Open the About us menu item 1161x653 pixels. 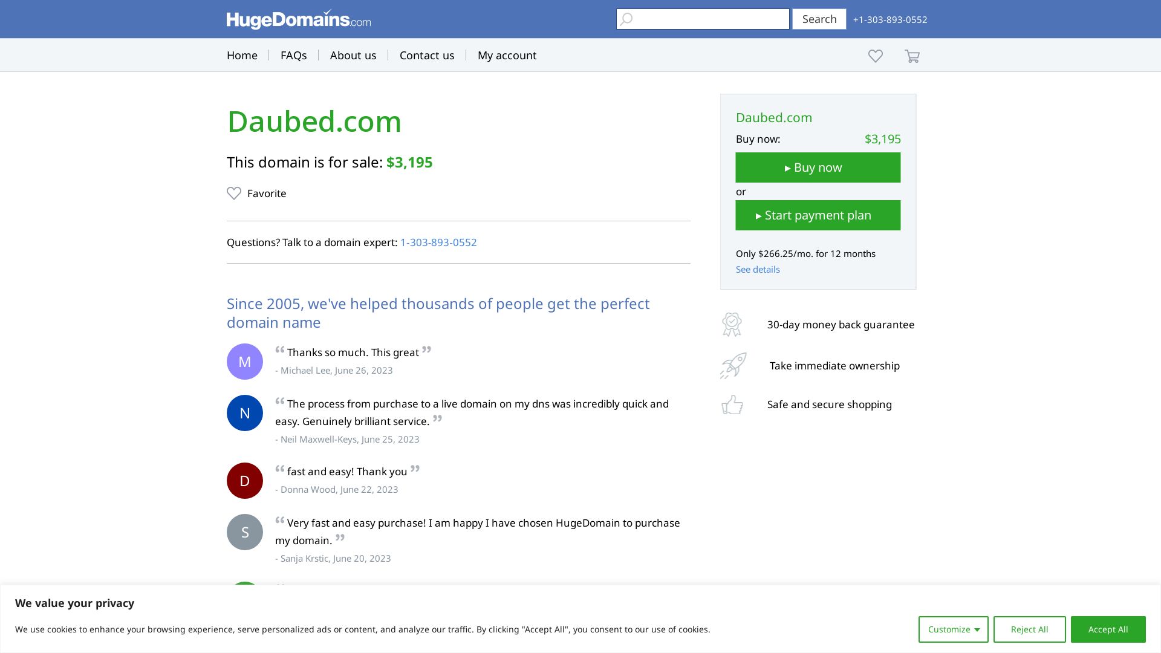[x=353, y=55]
